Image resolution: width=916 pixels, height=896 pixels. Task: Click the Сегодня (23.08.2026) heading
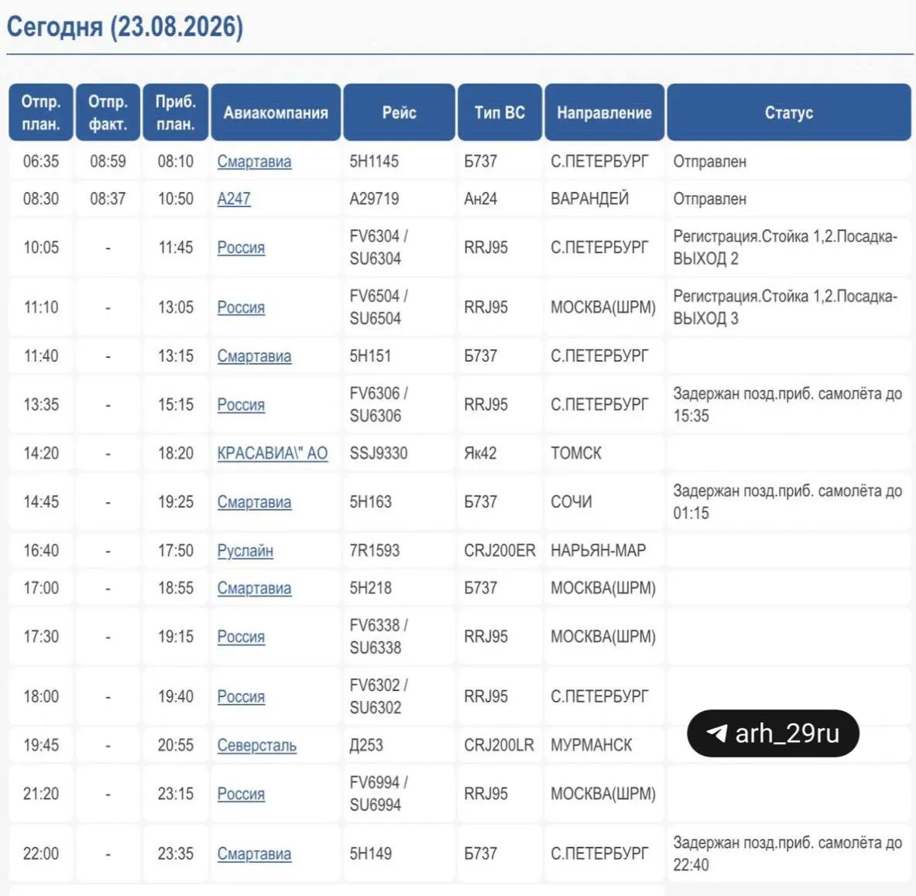click(x=125, y=27)
